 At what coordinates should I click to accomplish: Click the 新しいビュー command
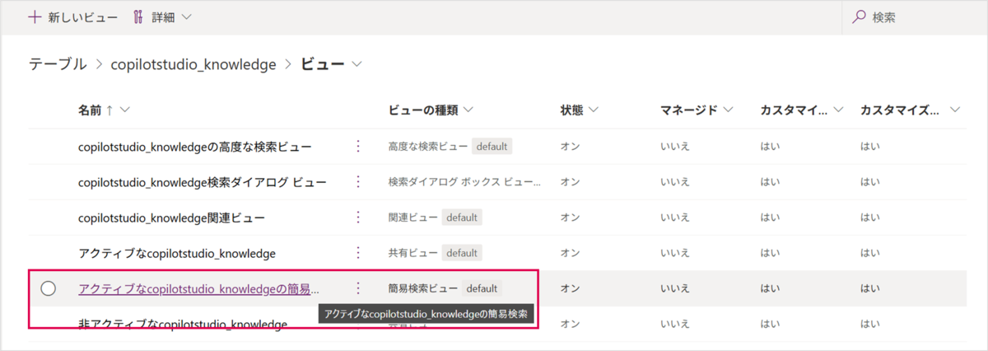coord(73,16)
